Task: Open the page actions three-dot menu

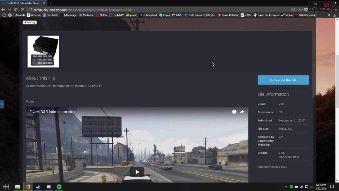Action: pyautogui.click(x=301, y=10)
